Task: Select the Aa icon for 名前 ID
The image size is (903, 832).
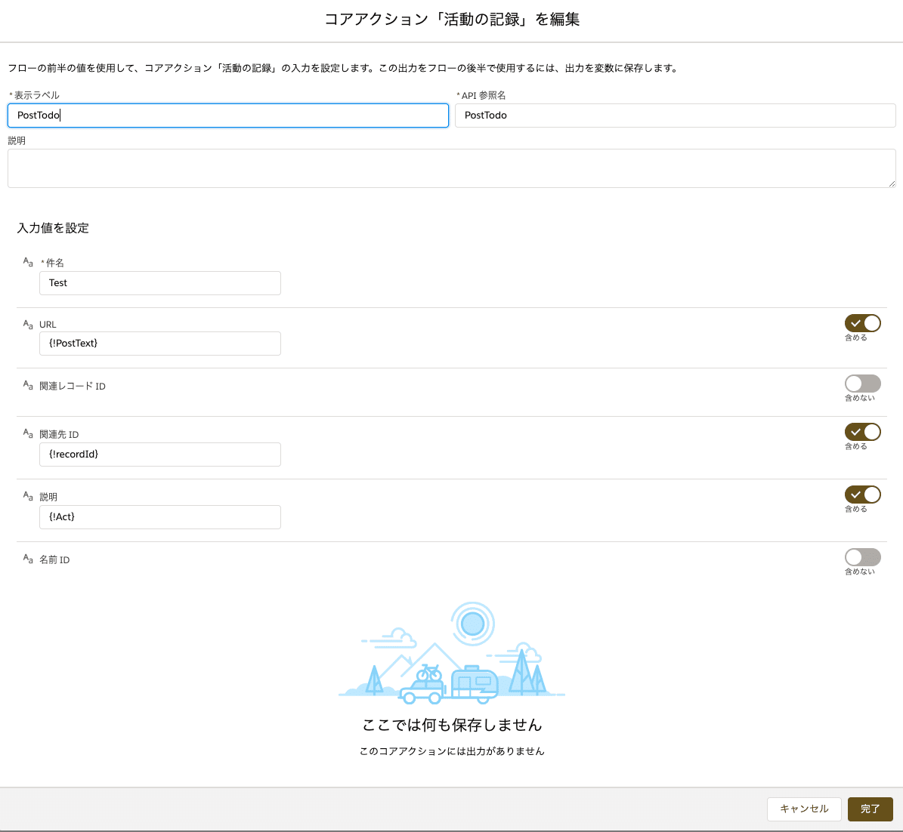Action: pos(27,558)
